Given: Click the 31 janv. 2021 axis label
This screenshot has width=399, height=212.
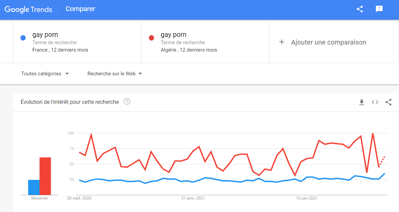Looking at the screenshot, I should (x=193, y=198).
